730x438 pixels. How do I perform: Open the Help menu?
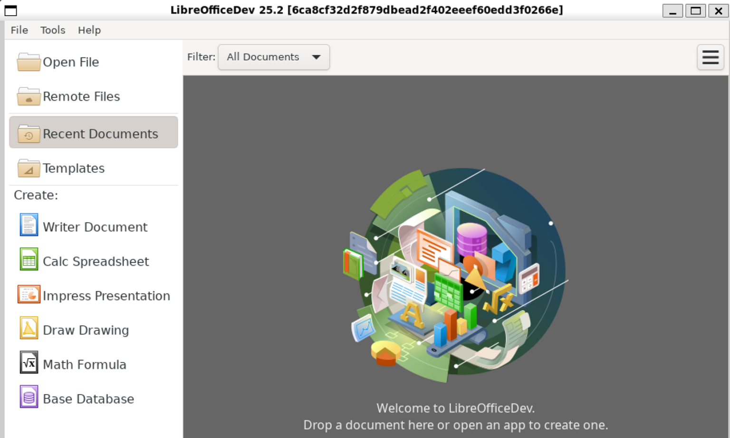coord(89,30)
